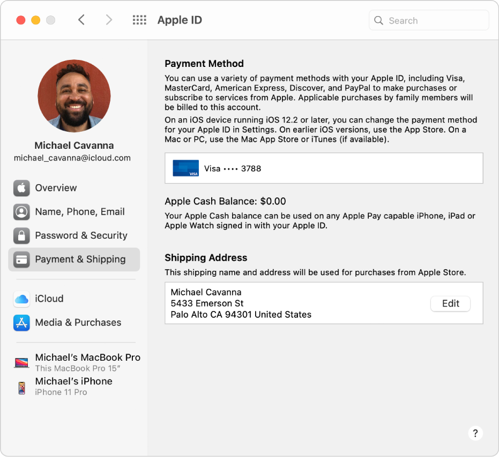This screenshot has width=499, height=457.
Task: Click the Visa card logo
Action: [x=185, y=169]
